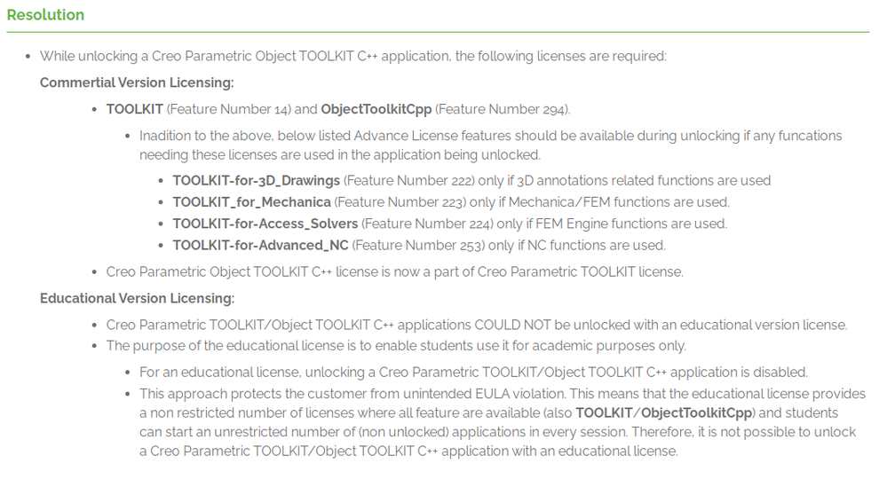Click the TOOLKIT-for-3D_Drawings bold text
887x479 pixels.
(257, 181)
